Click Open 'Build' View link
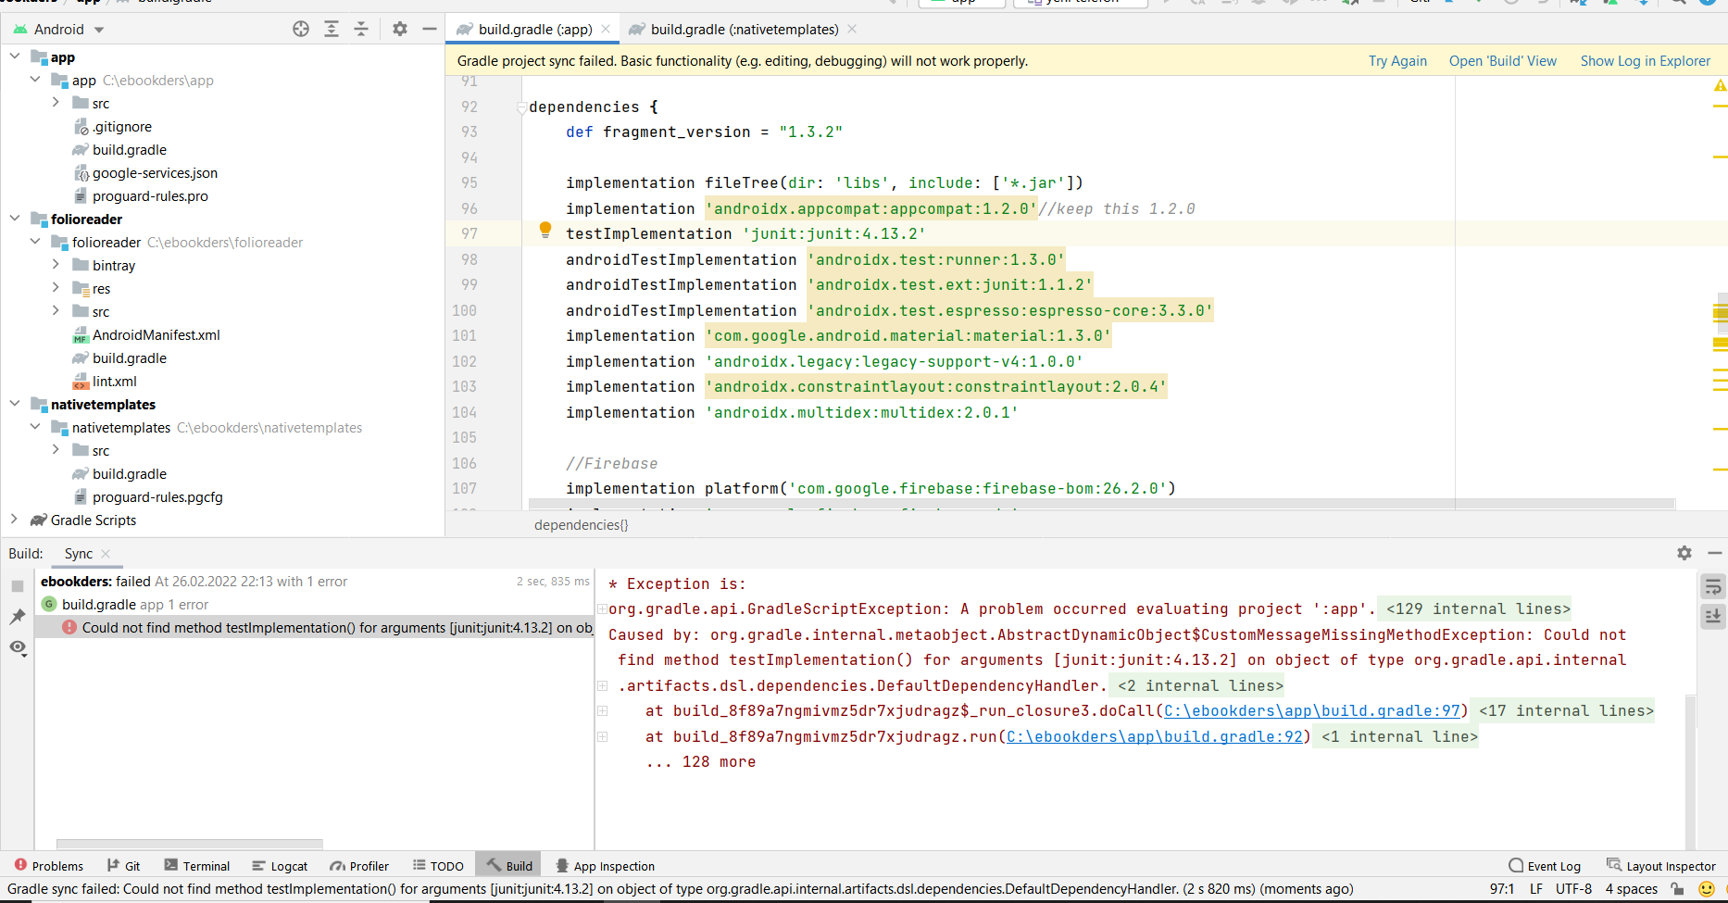 [x=1502, y=61]
